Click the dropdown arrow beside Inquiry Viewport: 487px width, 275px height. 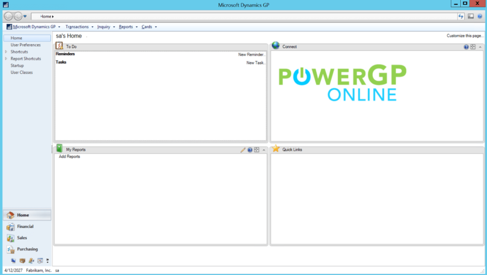pyautogui.click(x=114, y=27)
